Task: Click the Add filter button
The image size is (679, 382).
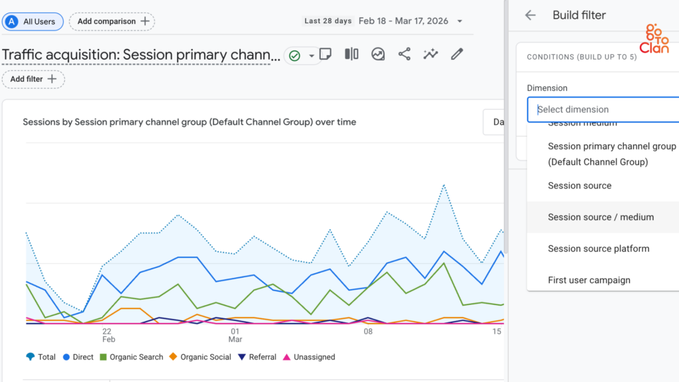Action: [x=33, y=79]
